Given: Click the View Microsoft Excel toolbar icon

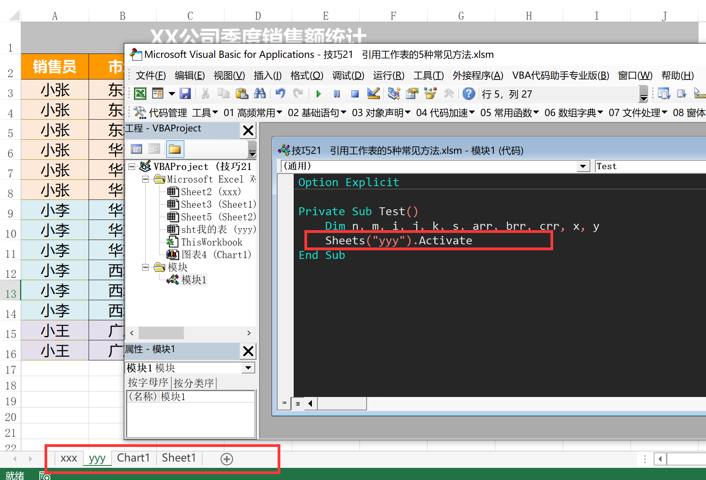Looking at the screenshot, I should (140, 94).
